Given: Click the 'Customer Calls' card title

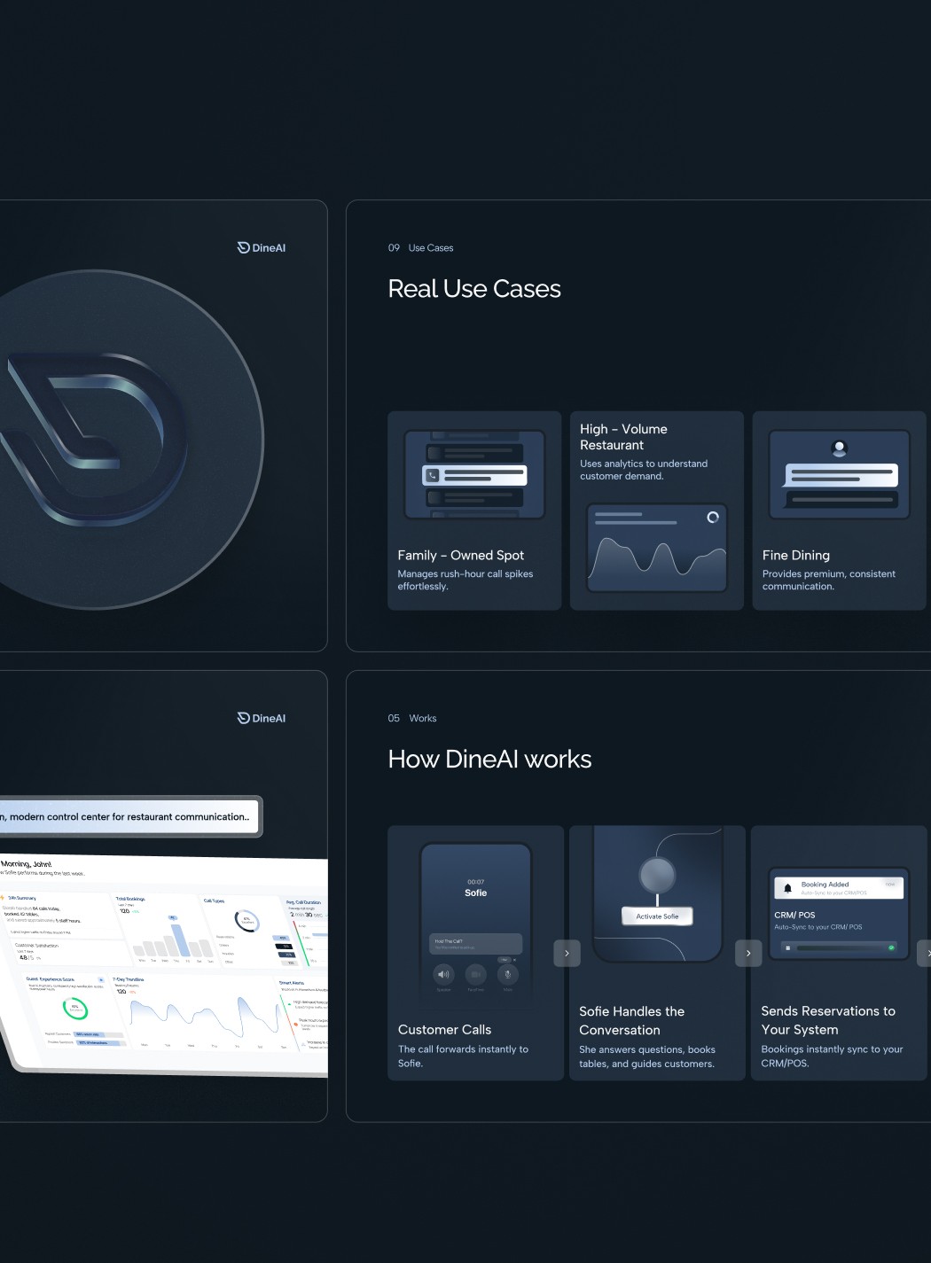Looking at the screenshot, I should [x=444, y=1030].
